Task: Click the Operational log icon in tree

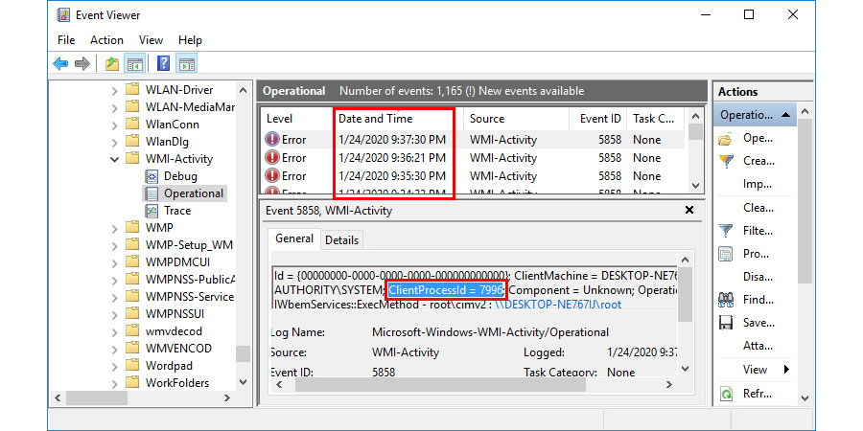Action: (152, 193)
